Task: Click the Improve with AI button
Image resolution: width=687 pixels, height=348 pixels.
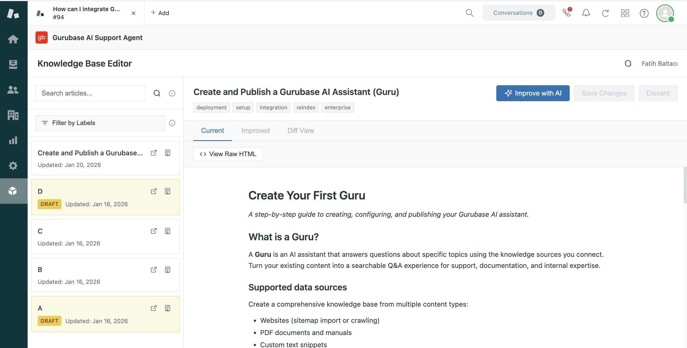Action: pos(533,93)
